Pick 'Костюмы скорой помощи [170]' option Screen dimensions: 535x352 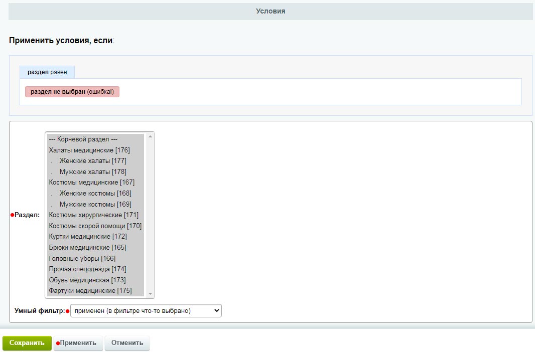95,226
